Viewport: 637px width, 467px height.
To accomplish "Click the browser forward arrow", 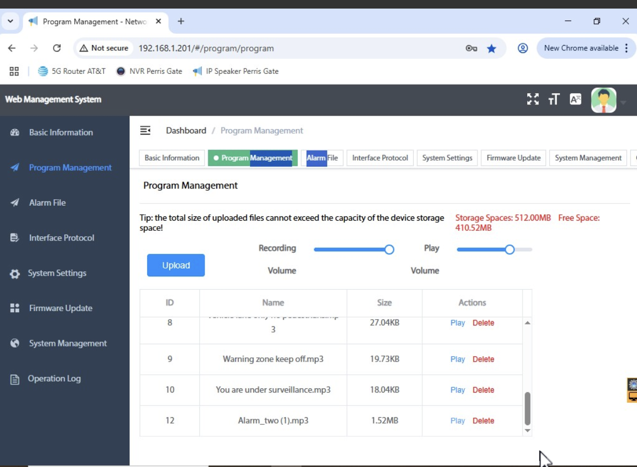I will click(34, 48).
